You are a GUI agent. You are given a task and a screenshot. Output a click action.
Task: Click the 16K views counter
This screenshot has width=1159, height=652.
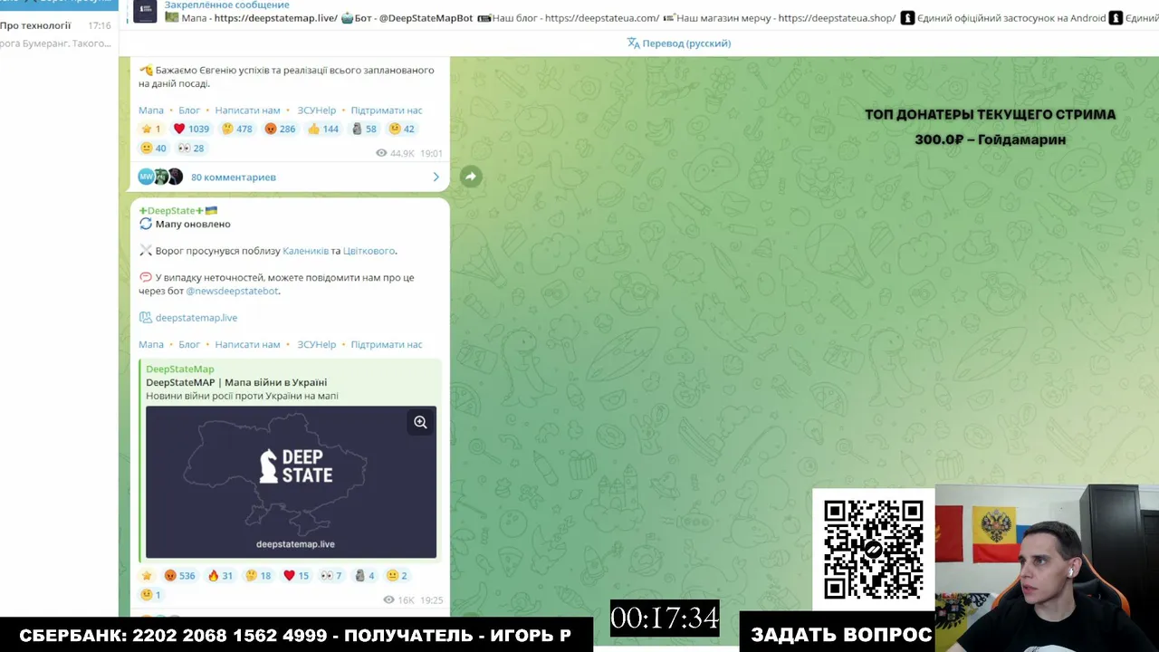tap(399, 600)
